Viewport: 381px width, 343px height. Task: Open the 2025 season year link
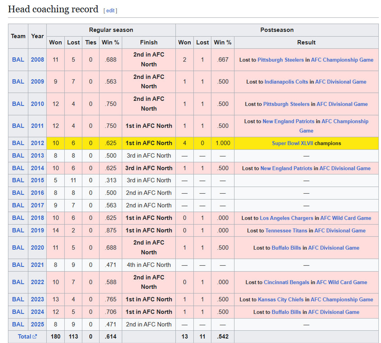(x=37, y=324)
